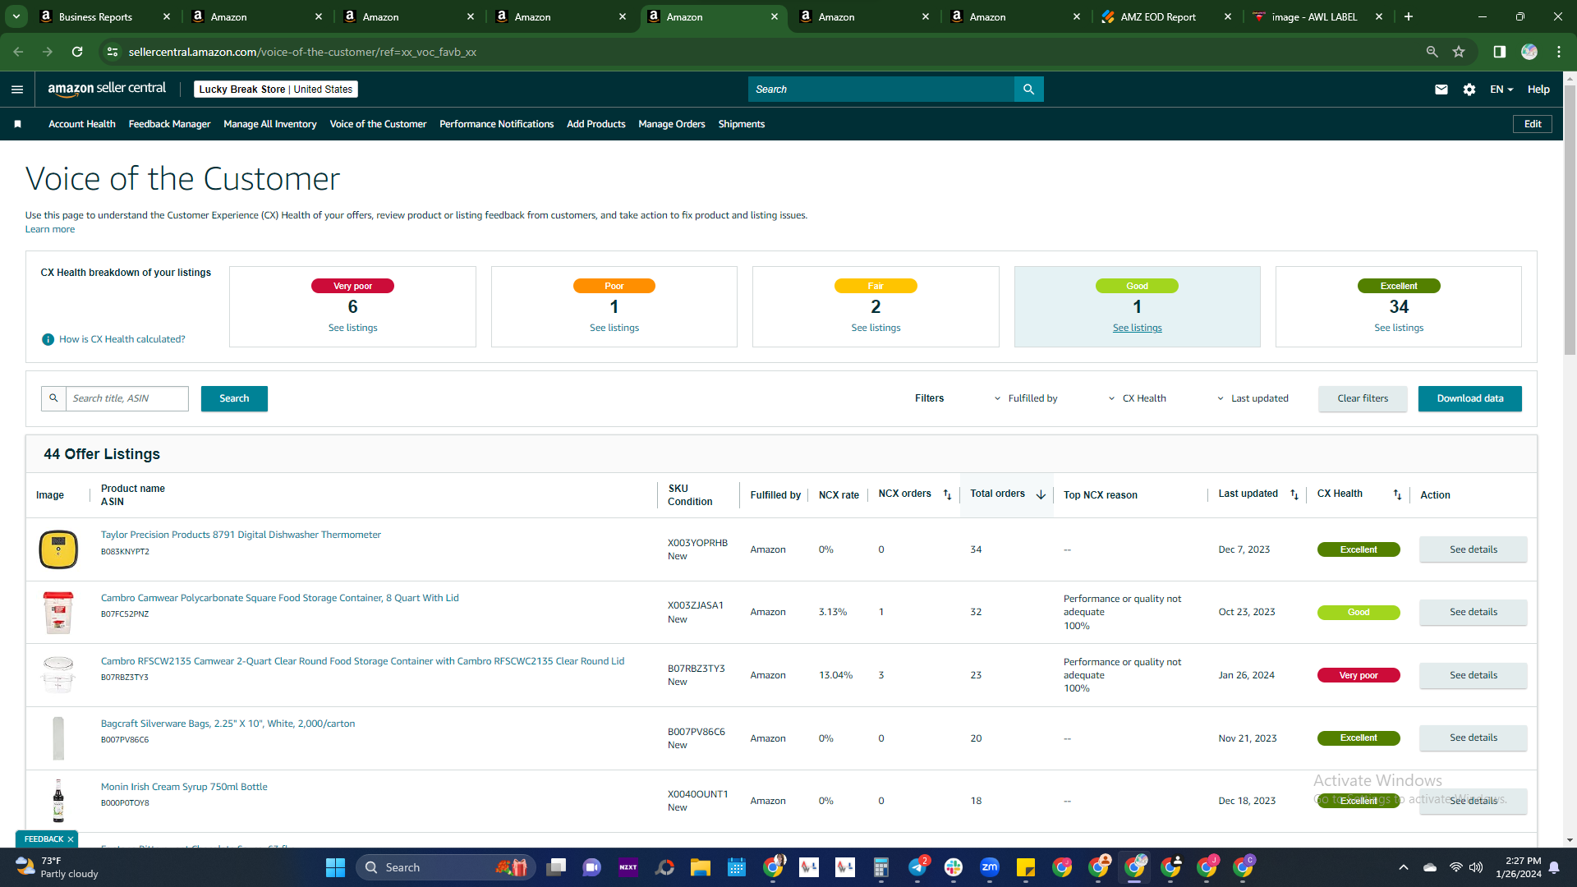See details for Taylor Precision thermometer
Viewport: 1577px width, 887px height.
pos(1474,549)
